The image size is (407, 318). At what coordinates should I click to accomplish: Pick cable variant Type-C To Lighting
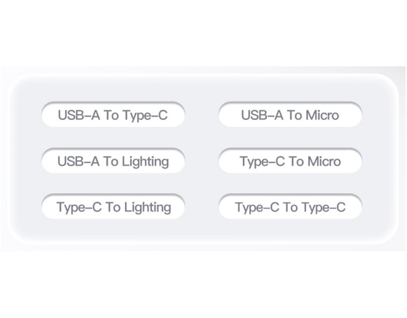click(113, 207)
